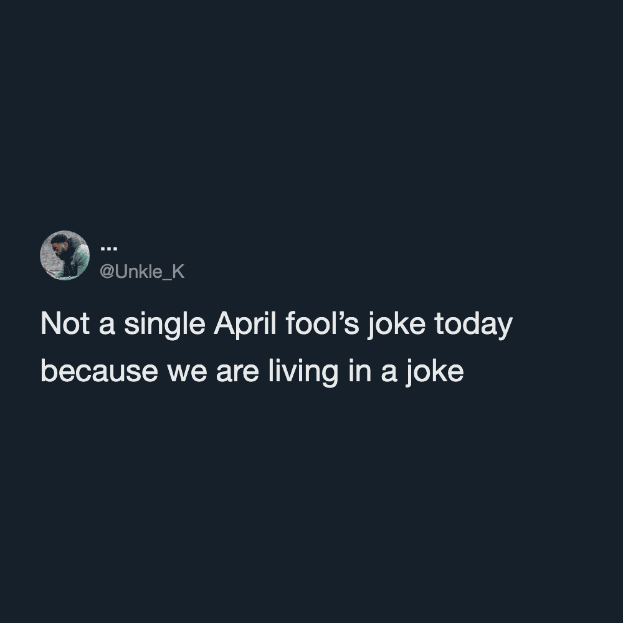Click the three-dot display name above handle
The image size is (623, 623).
[108, 247]
